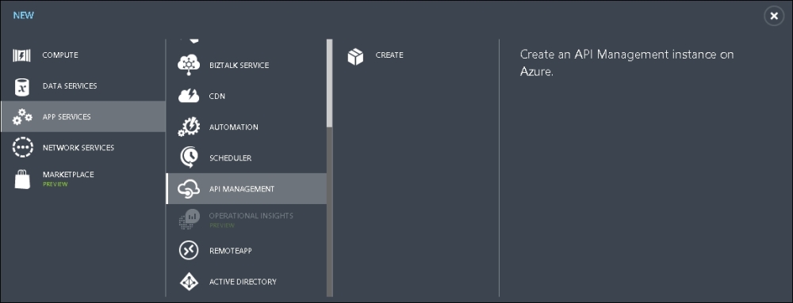Click the Create box icon

tap(355, 56)
